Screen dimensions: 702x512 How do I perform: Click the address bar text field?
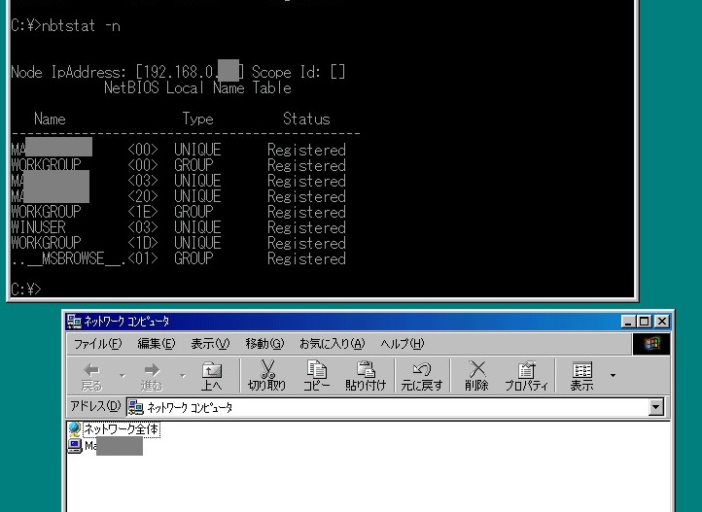(389, 408)
